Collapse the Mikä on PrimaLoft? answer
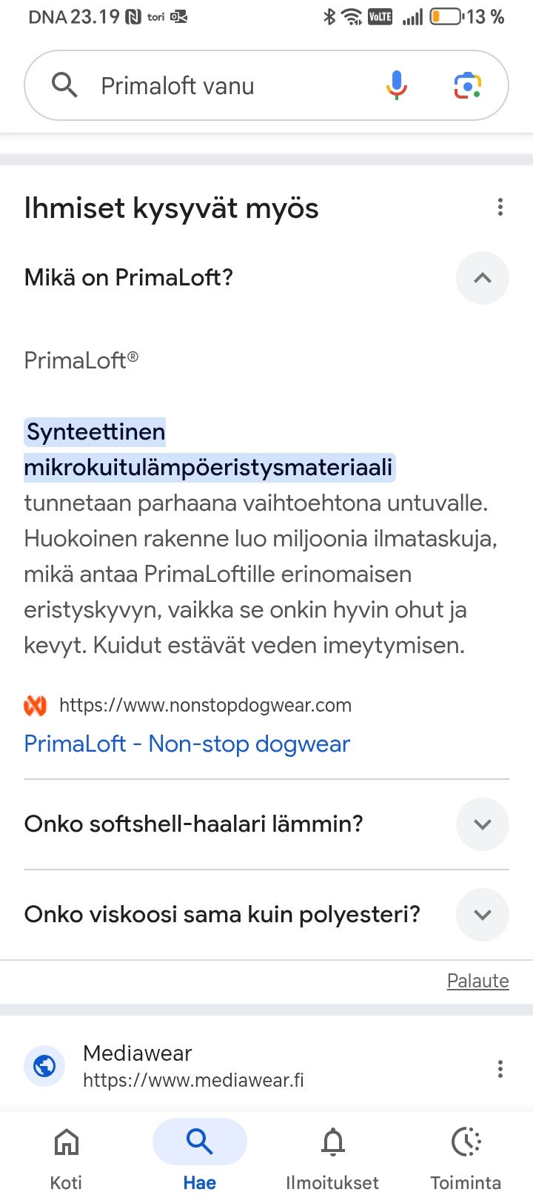Image resolution: width=533 pixels, height=1195 pixels. tap(483, 278)
